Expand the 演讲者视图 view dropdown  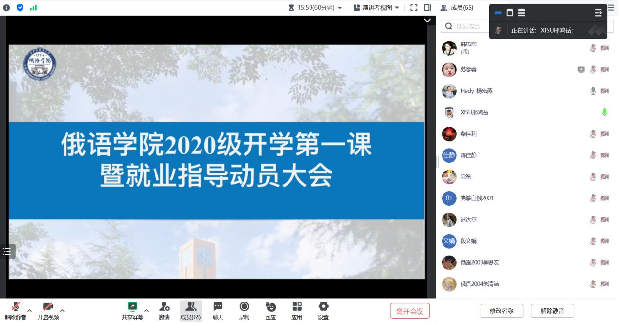coord(397,8)
